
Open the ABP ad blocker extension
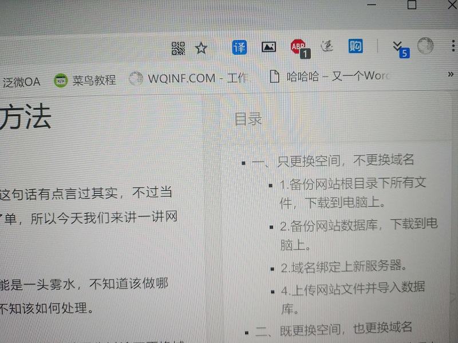point(298,47)
